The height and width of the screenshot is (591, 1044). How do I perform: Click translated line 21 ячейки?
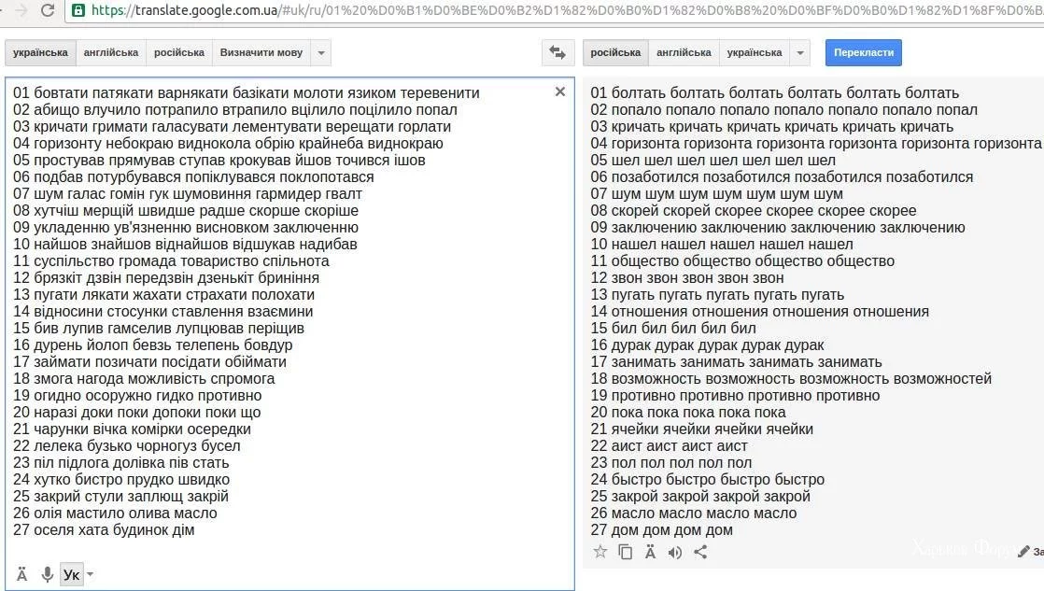[x=702, y=429]
